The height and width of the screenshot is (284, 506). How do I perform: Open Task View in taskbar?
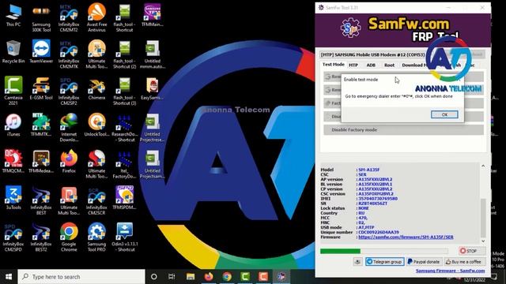click(x=172, y=277)
